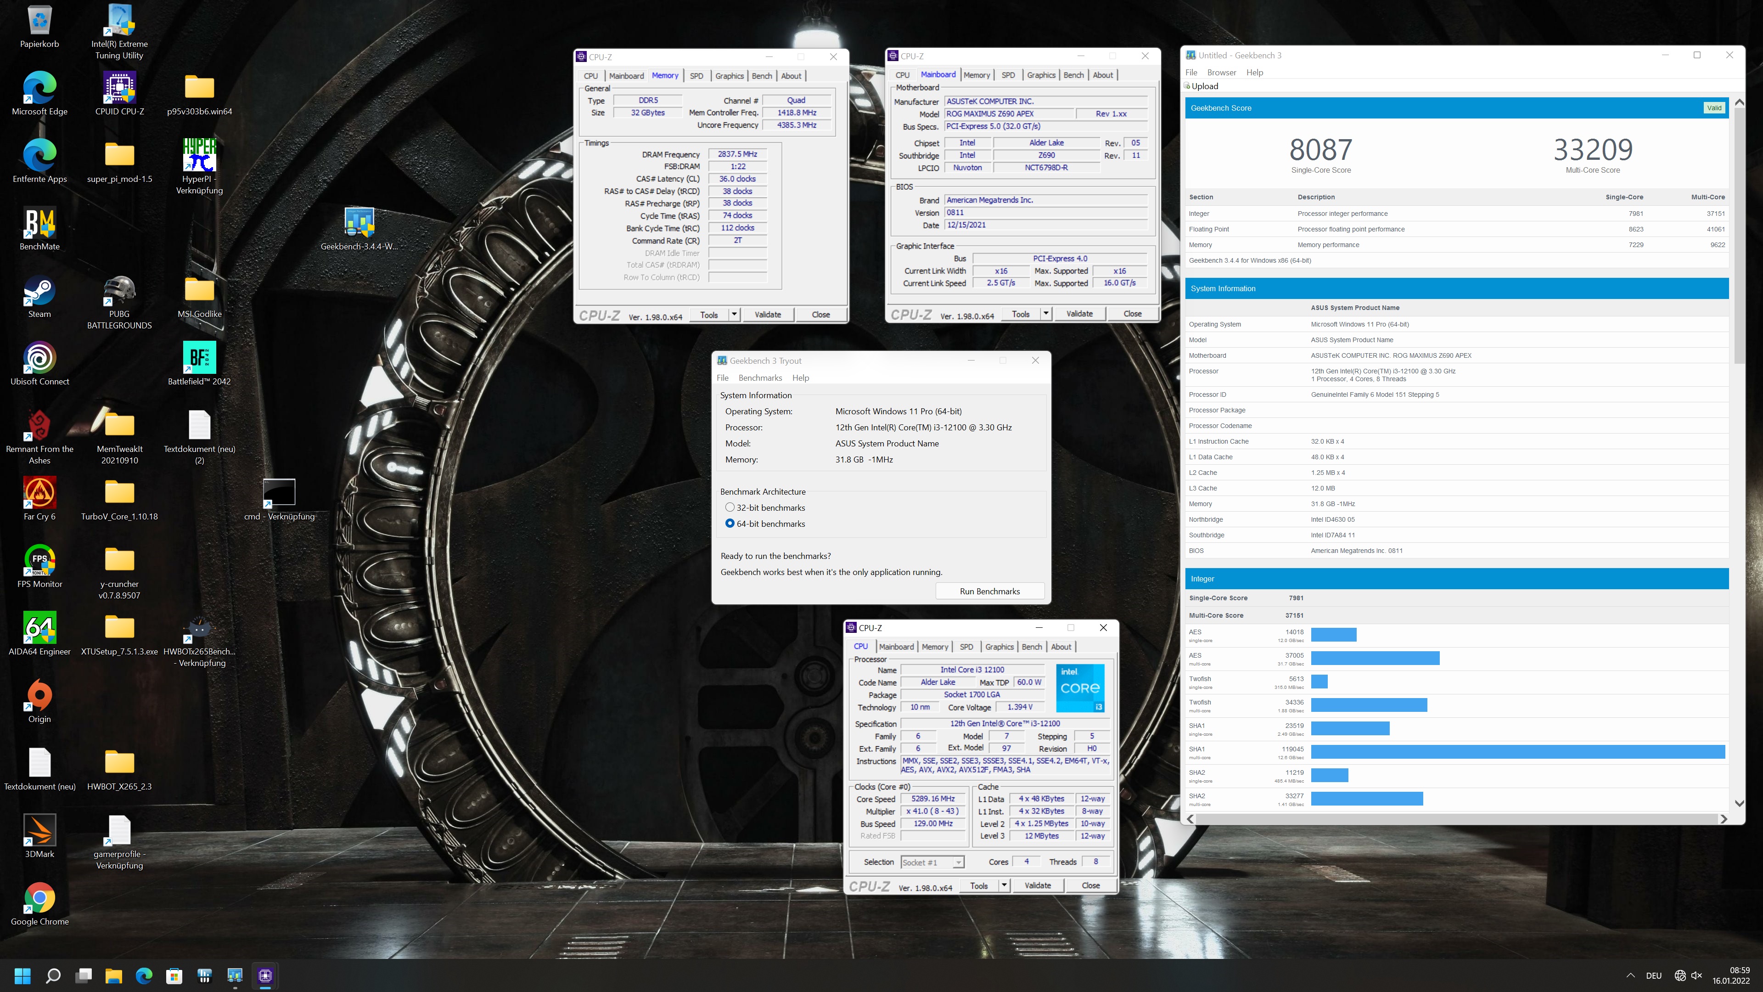Viewport: 1763px width, 992px height.
Task: Open Tools dropdown arrow in Memory CPU-Z
Action: coord(734,314)
